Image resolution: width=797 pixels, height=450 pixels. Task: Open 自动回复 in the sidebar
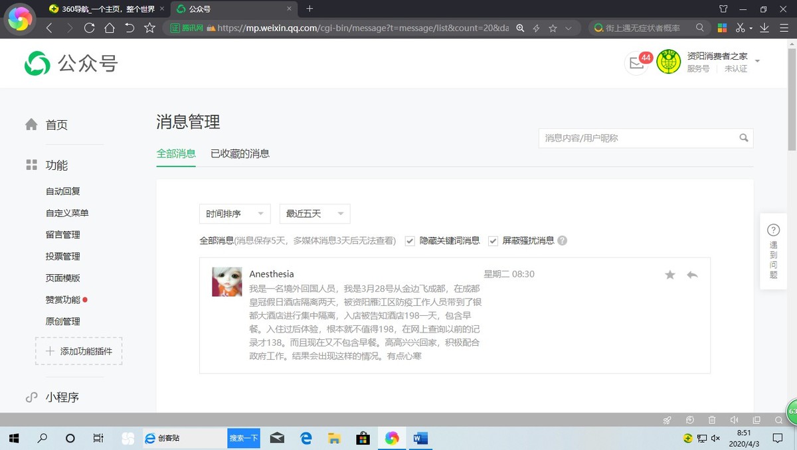(x=63, y=191)
